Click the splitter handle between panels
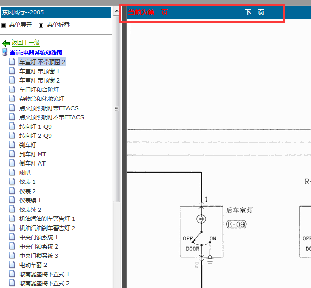 (116, 108)
